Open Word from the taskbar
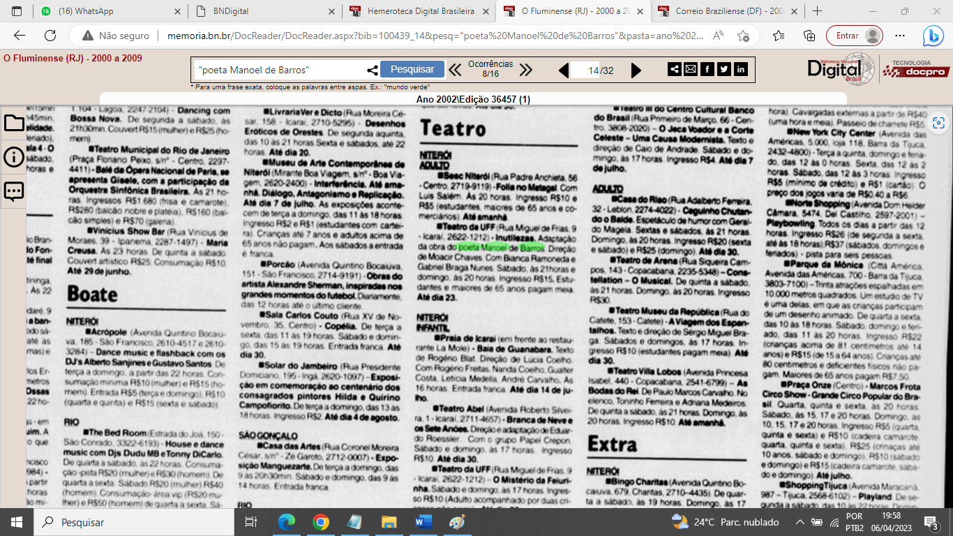Image resolution: width=953 pixels, height=536 pixels. point(423,521)
